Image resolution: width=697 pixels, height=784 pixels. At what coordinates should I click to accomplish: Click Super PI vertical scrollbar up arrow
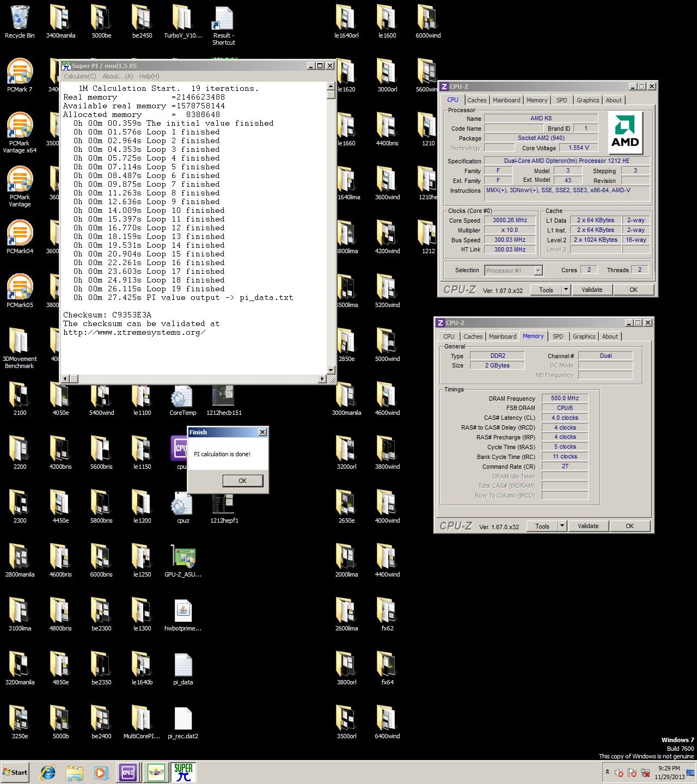coord(331,86)
